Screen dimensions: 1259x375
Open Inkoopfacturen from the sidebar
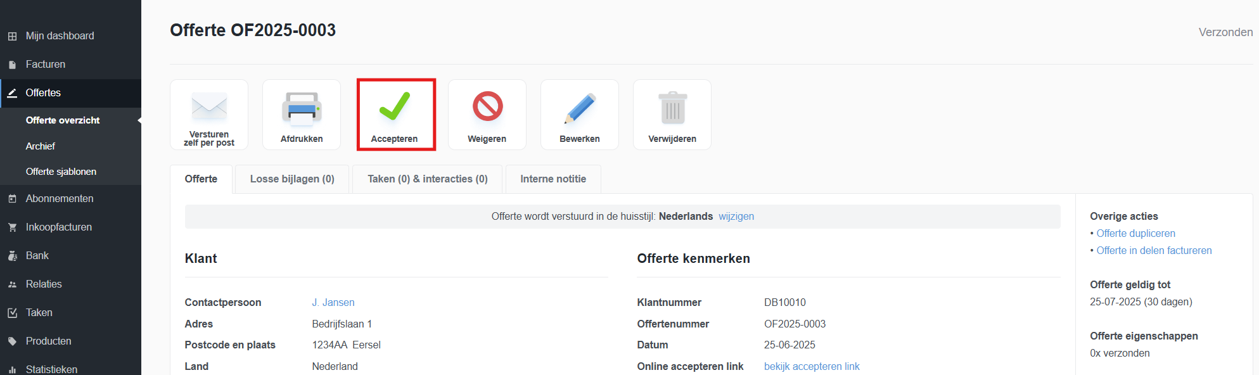point(59,227)
